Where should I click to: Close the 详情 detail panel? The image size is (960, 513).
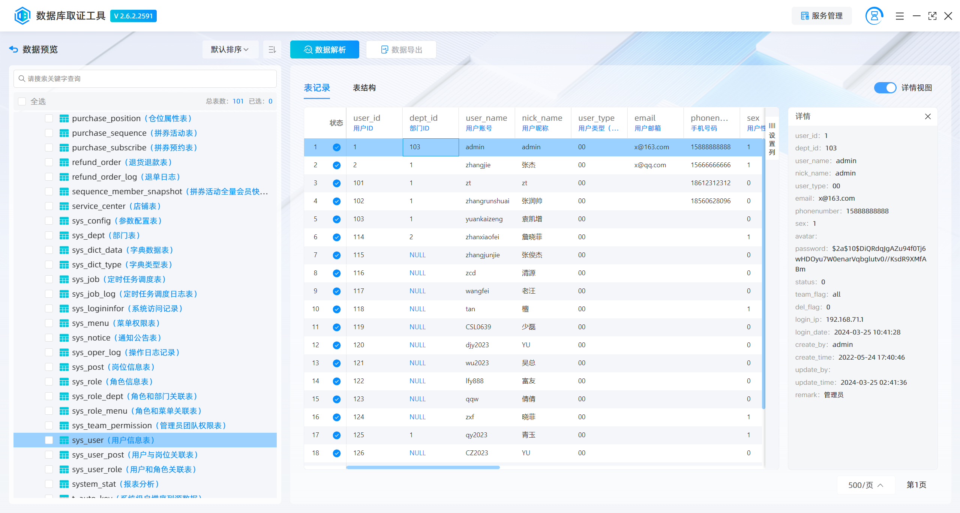928,117
